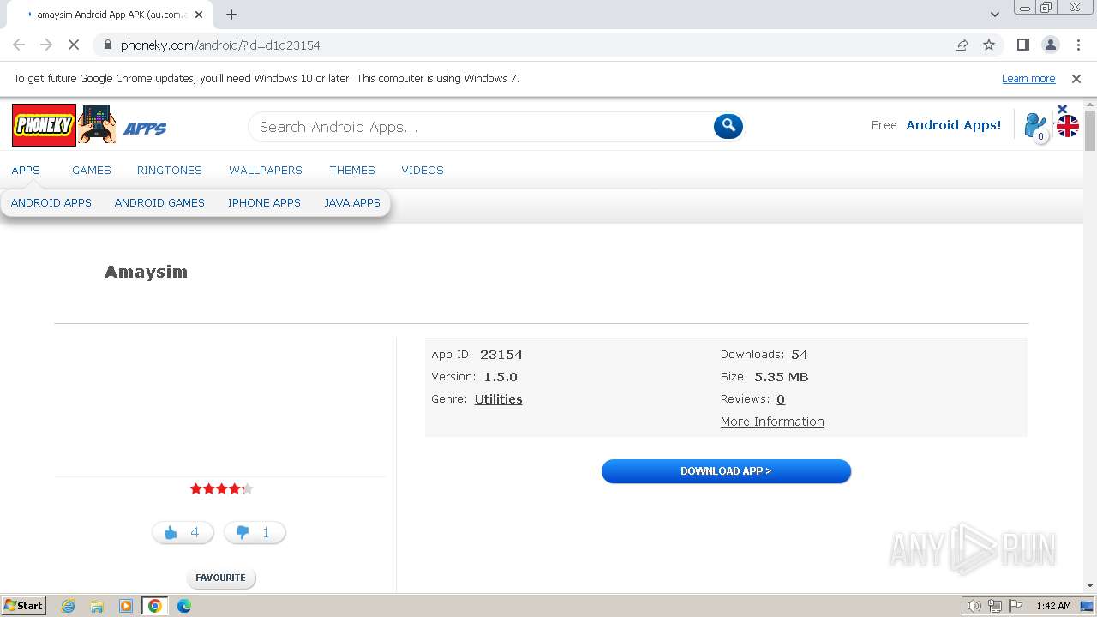Click the More Information link
The width and height of the screenshot is (1097, 617).
pos(772,422)
